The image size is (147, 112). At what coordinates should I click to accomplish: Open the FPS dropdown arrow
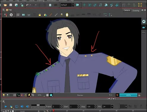pos(112,107)
